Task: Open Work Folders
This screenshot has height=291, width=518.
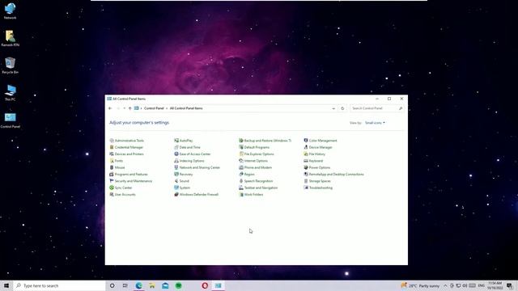Action: click(251, 195)
